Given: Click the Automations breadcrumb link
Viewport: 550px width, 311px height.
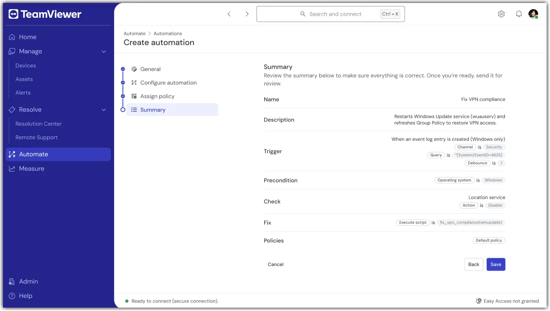Looking at the screenshot, I should pyautogui.click(x=168, y=34).
